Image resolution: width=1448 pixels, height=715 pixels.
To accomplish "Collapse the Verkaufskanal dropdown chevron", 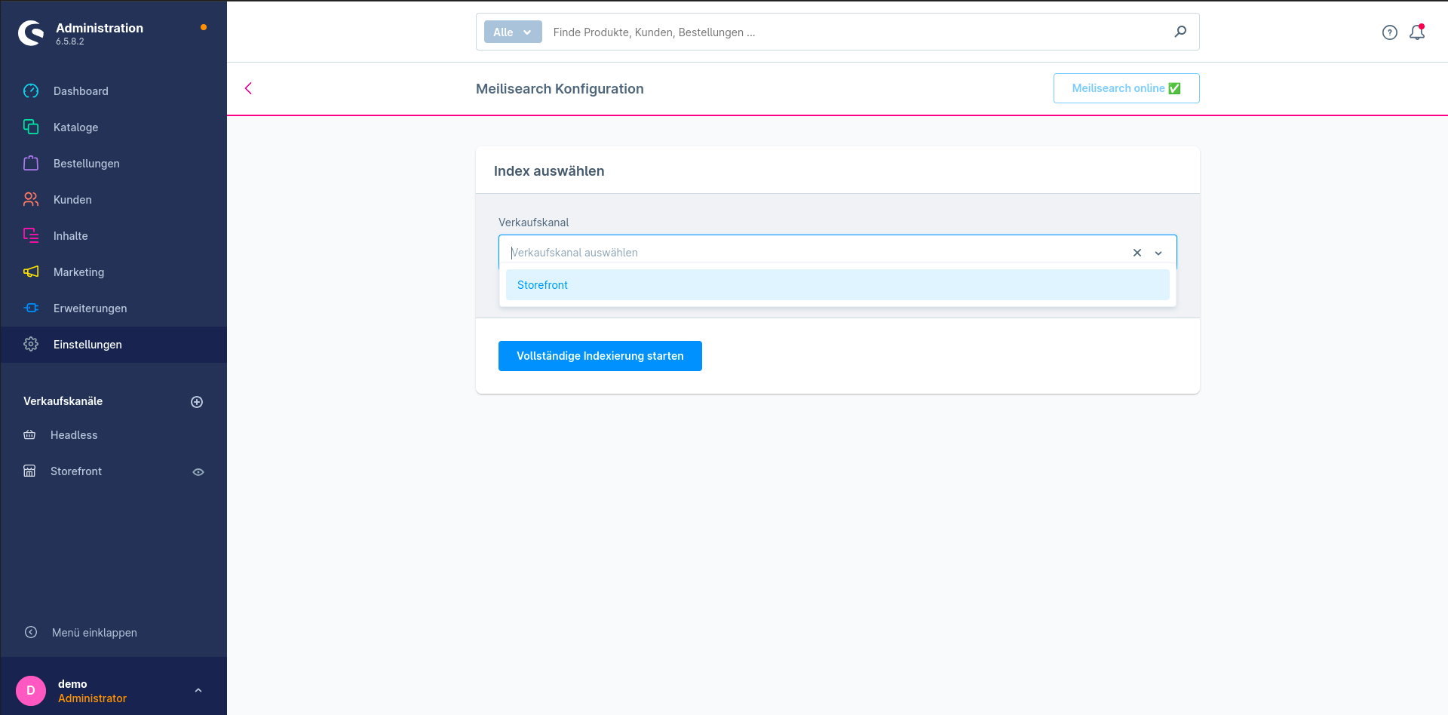I will 1158,253.
